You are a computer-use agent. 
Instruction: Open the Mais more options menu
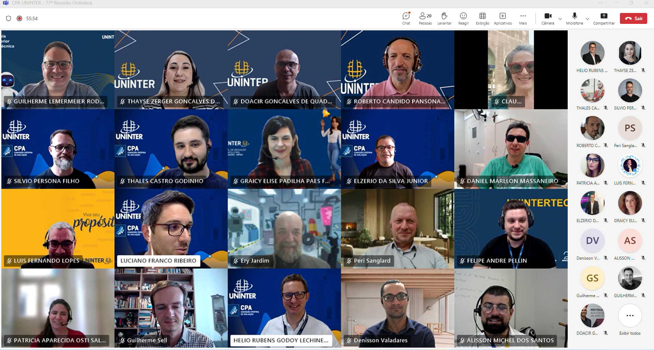coord(523,18)
